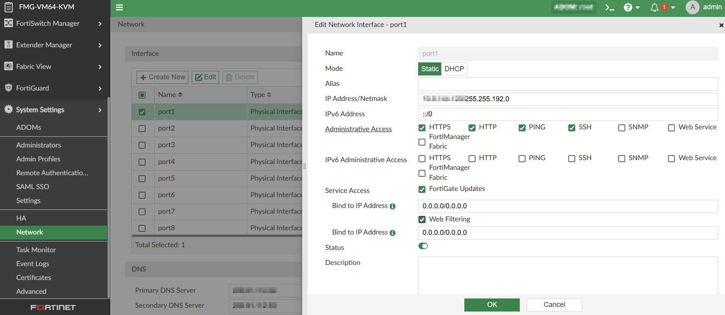Open the help dropdown arrow

point(638,8)
